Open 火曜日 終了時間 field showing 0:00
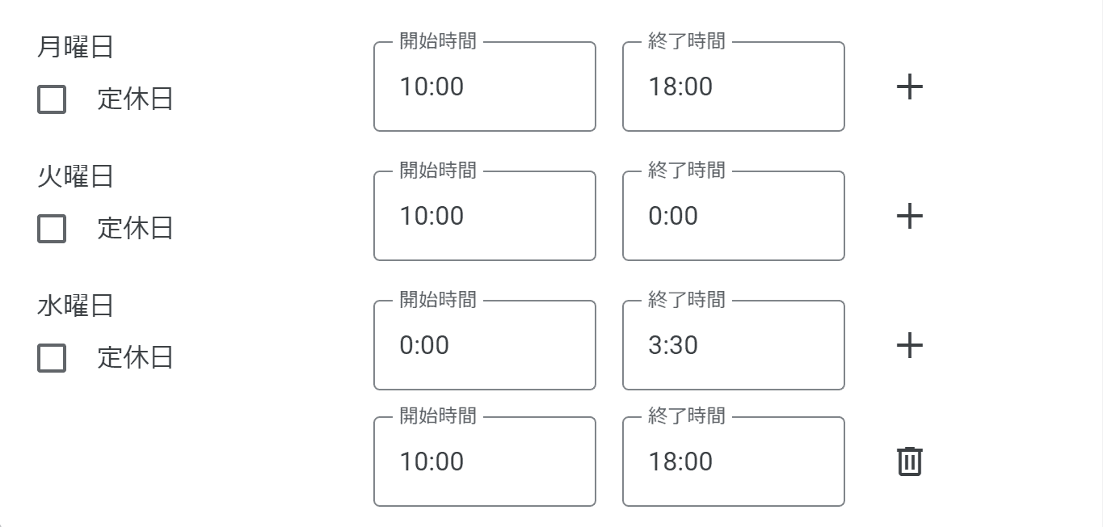Image resolution: width=1103 pixels, height=527 pixels. 734,216
